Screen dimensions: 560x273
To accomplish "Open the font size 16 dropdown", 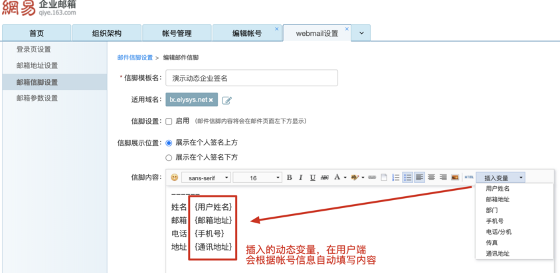I will click(257, 178).
